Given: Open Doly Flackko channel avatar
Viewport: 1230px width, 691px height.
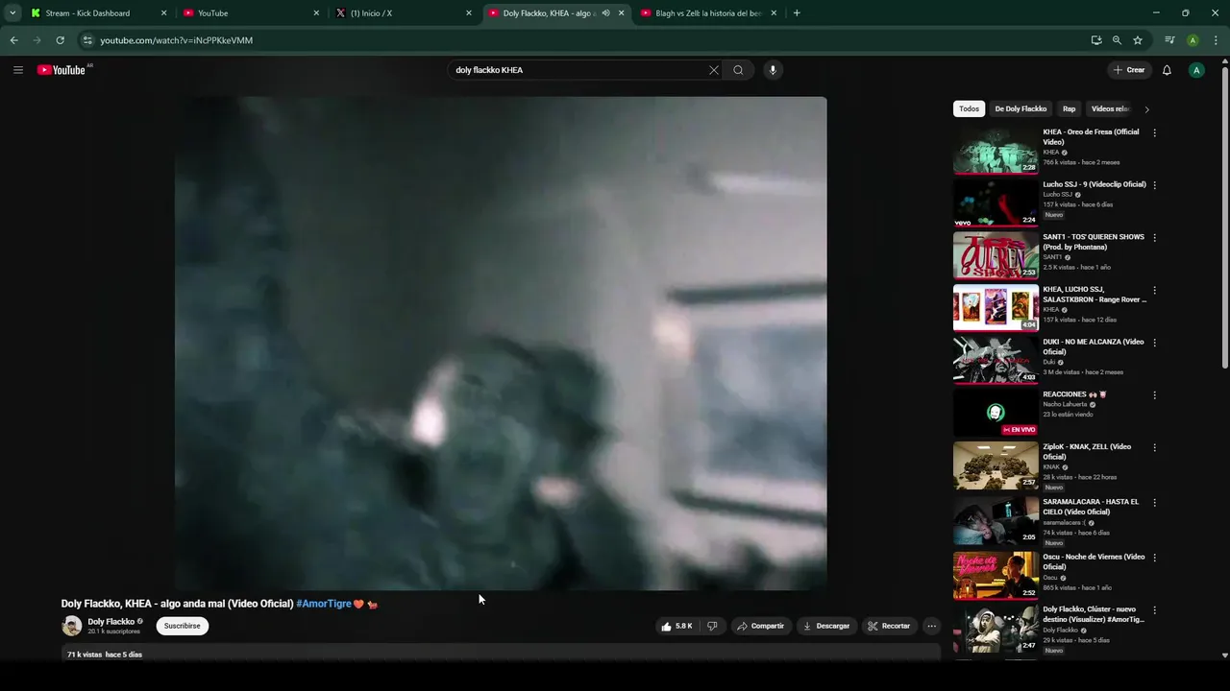Looking at the screenshot, I should pos(72,626).
